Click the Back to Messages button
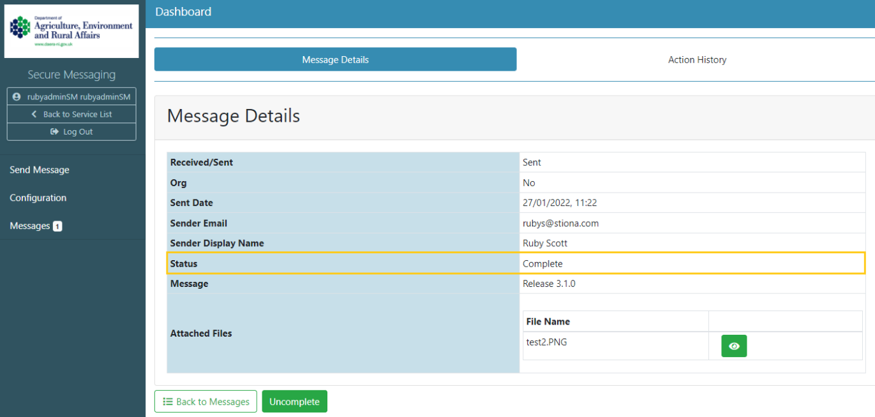The width and height of the screenshot is (875, 417). click(x=206, y=402)
